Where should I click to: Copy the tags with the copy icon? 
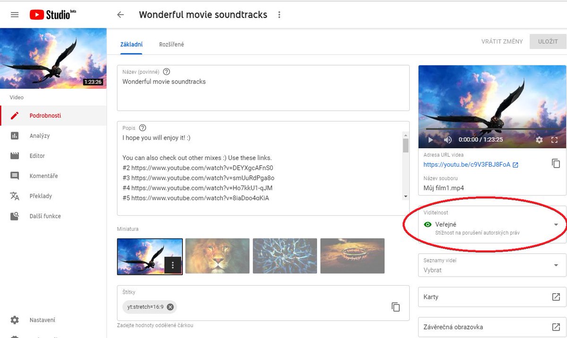tap(396, 307)
